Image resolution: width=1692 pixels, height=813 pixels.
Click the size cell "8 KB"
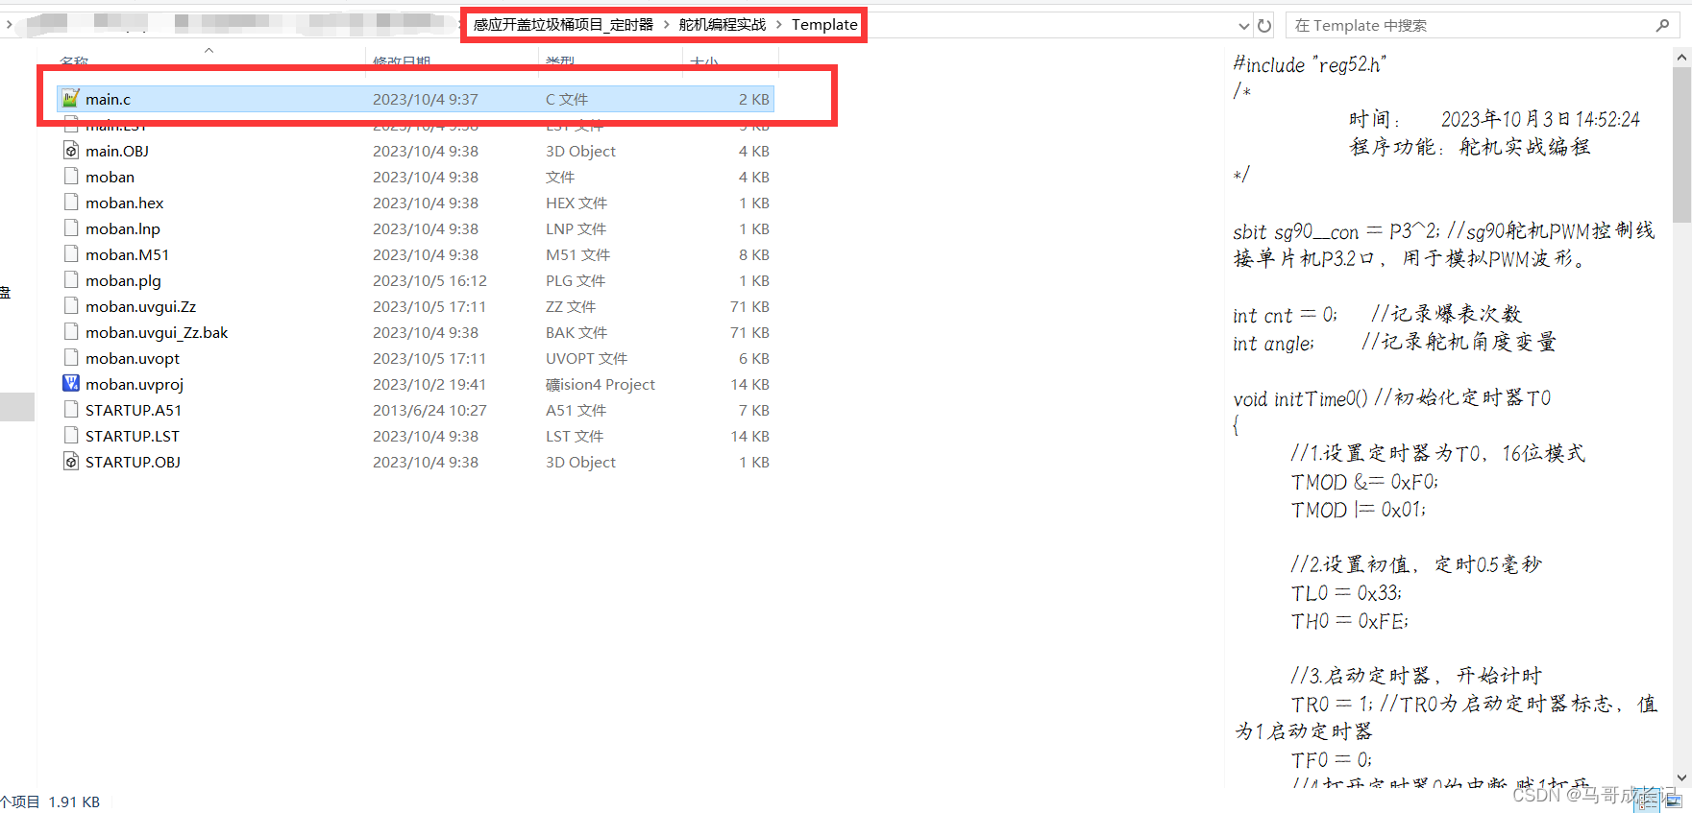tap(753, 254)
